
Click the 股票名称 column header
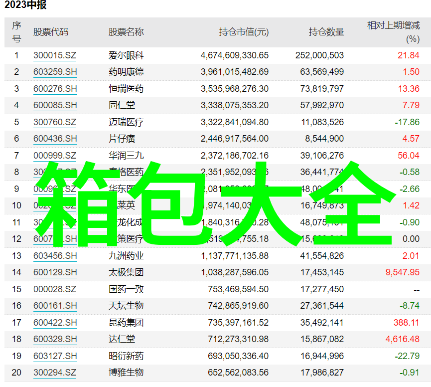click(x=126, y=32)
